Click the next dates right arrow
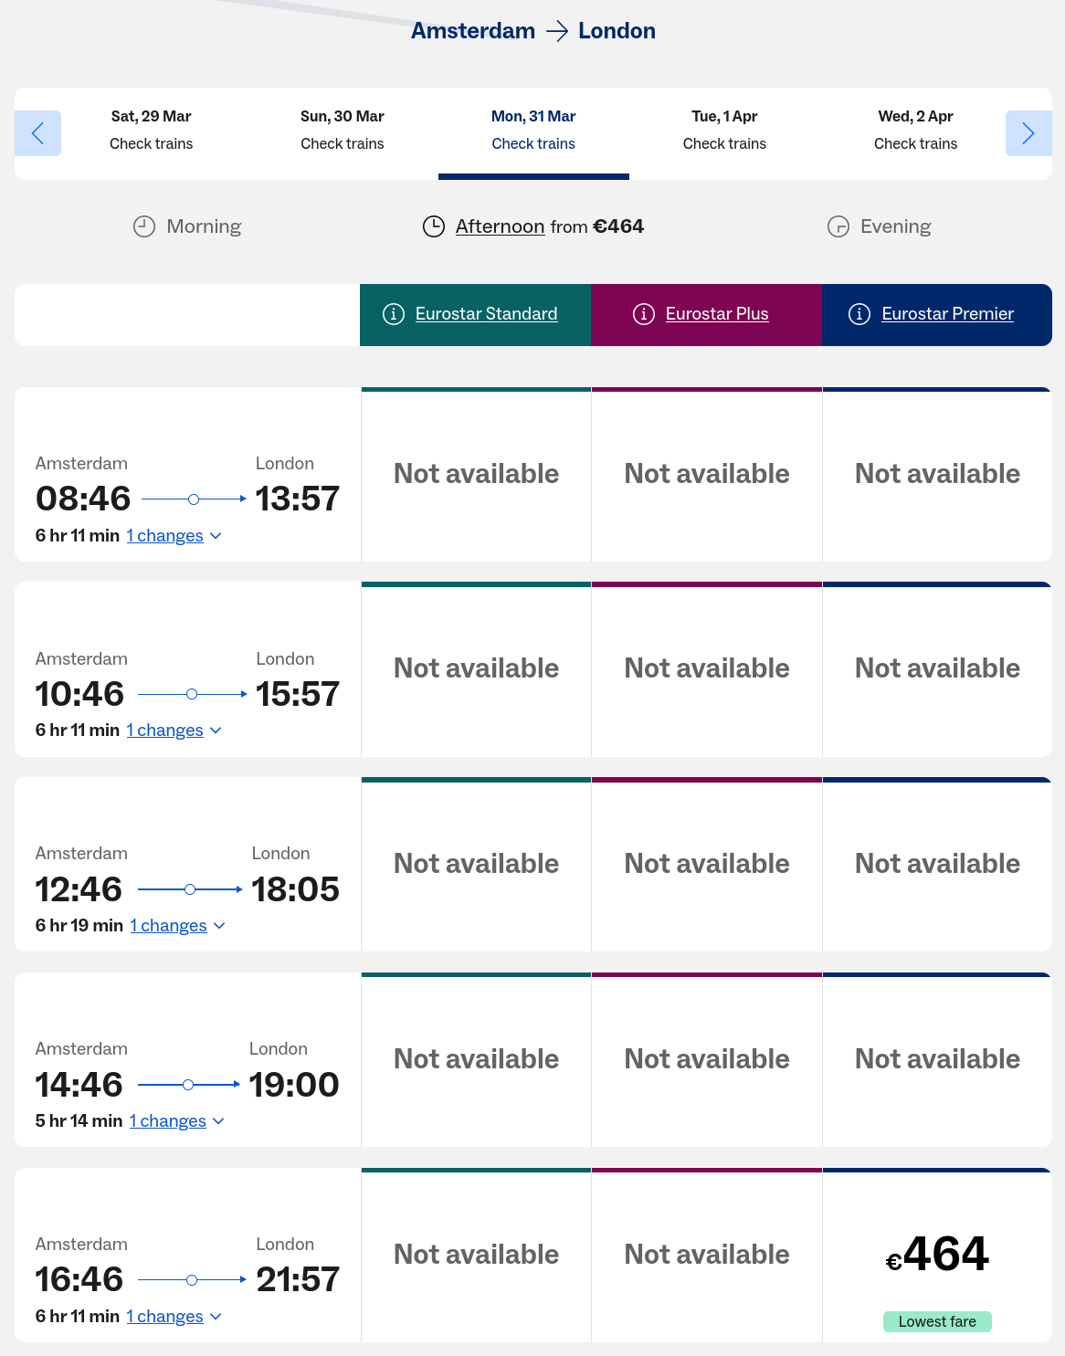This screenshot has height=1356, width=1065. coord(1028,133)
